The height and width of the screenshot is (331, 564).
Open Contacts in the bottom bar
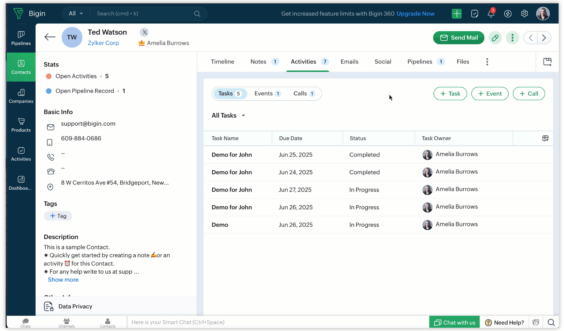coord(108,323)
